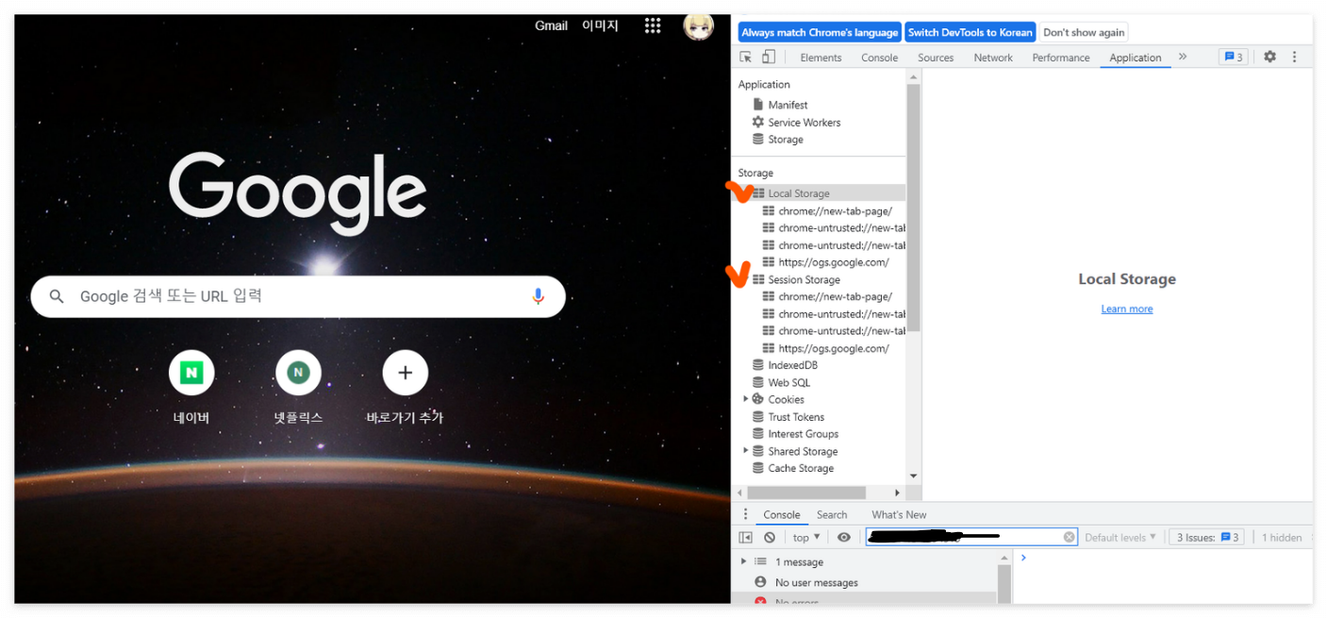The image size is (1327, 618).
Task: Open the 네이버 shortcut tile
Action: (x=191, y=387)
